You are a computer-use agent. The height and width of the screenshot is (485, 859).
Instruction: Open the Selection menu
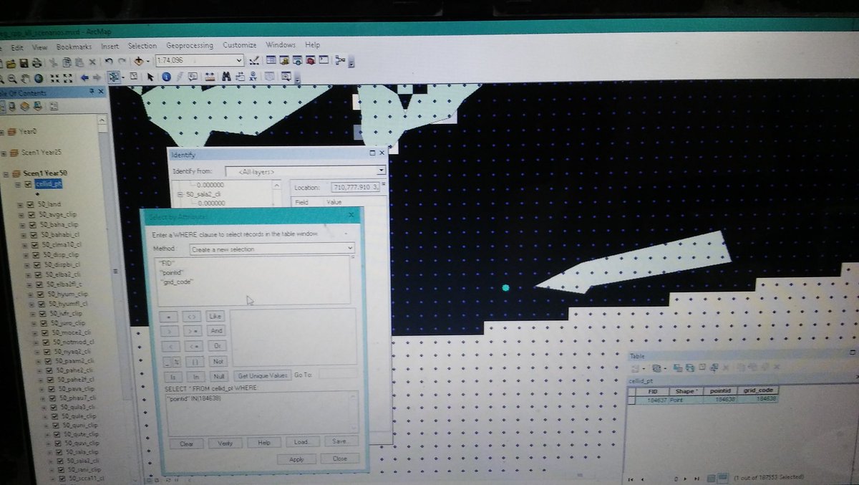click(x=142, y=45)
